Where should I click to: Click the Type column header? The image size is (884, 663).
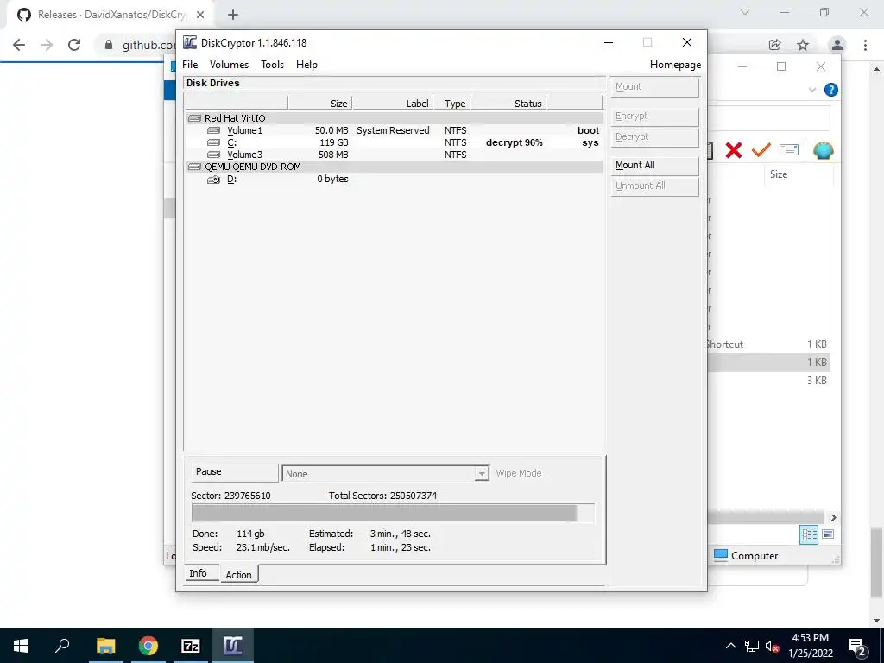[x=452, y=104]
